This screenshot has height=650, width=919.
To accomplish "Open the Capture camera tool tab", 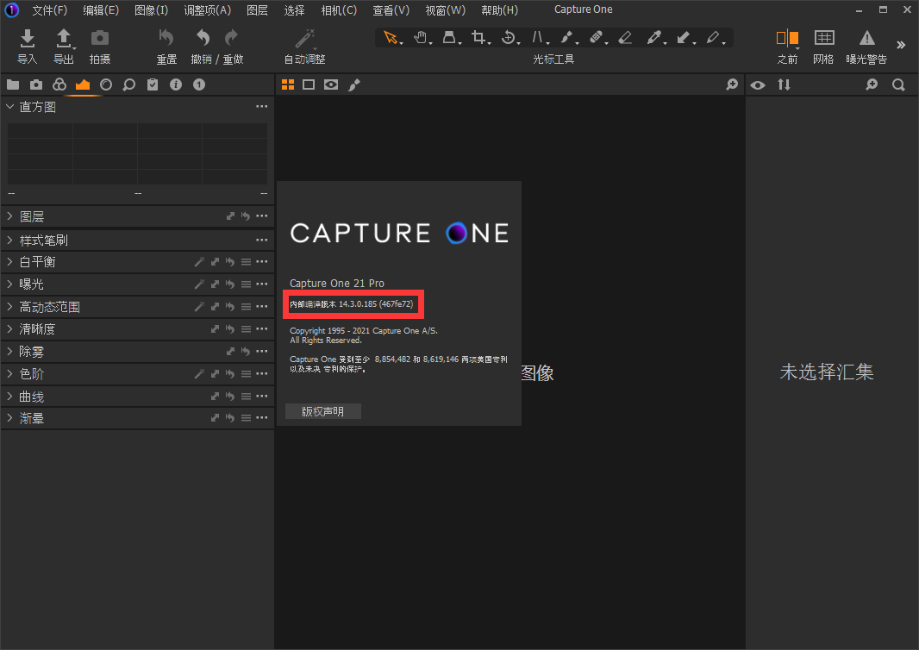I will [36, 85].
